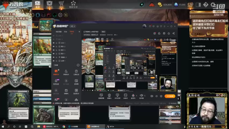Add 多媒体 multimedia source
Screen dimensions: 229x129
[125, 96]
